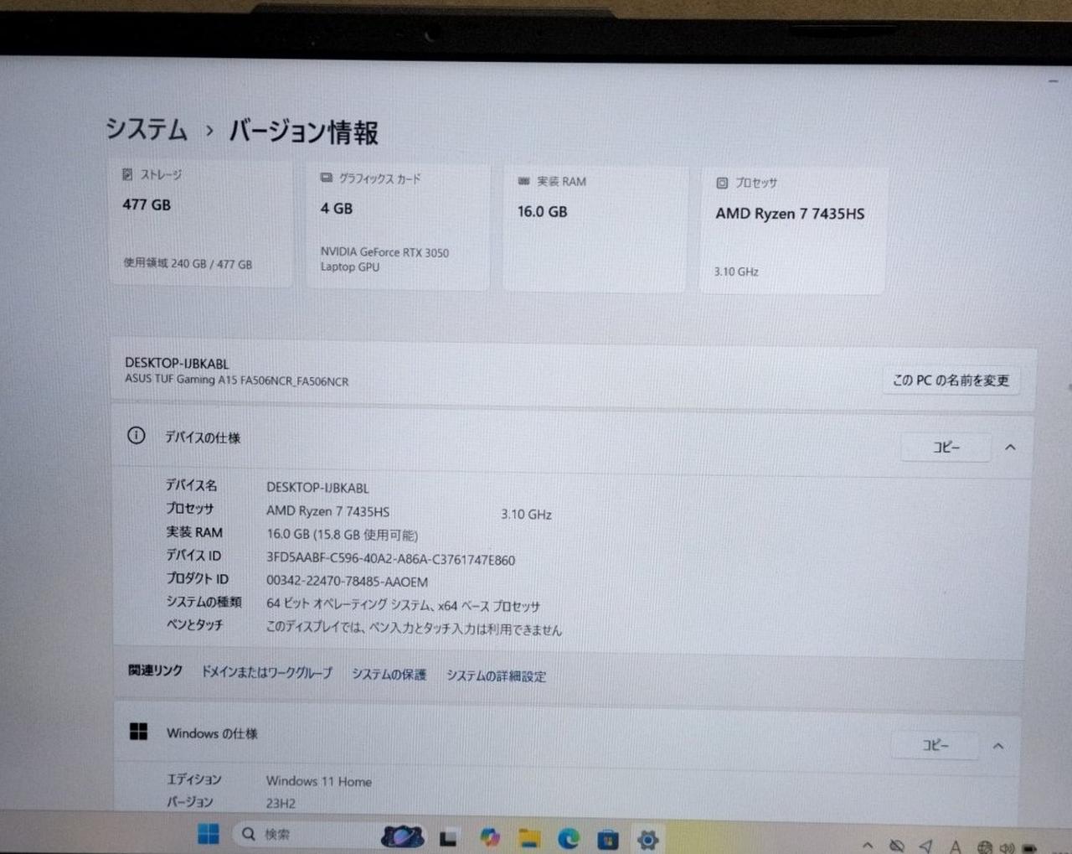Open システムの保護 link
The width and height of the screenshot is (1072, 854).
point(389,675)
